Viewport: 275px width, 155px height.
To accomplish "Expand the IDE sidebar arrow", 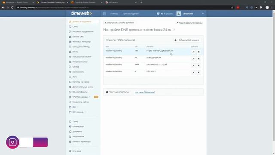I will [77, 107].
